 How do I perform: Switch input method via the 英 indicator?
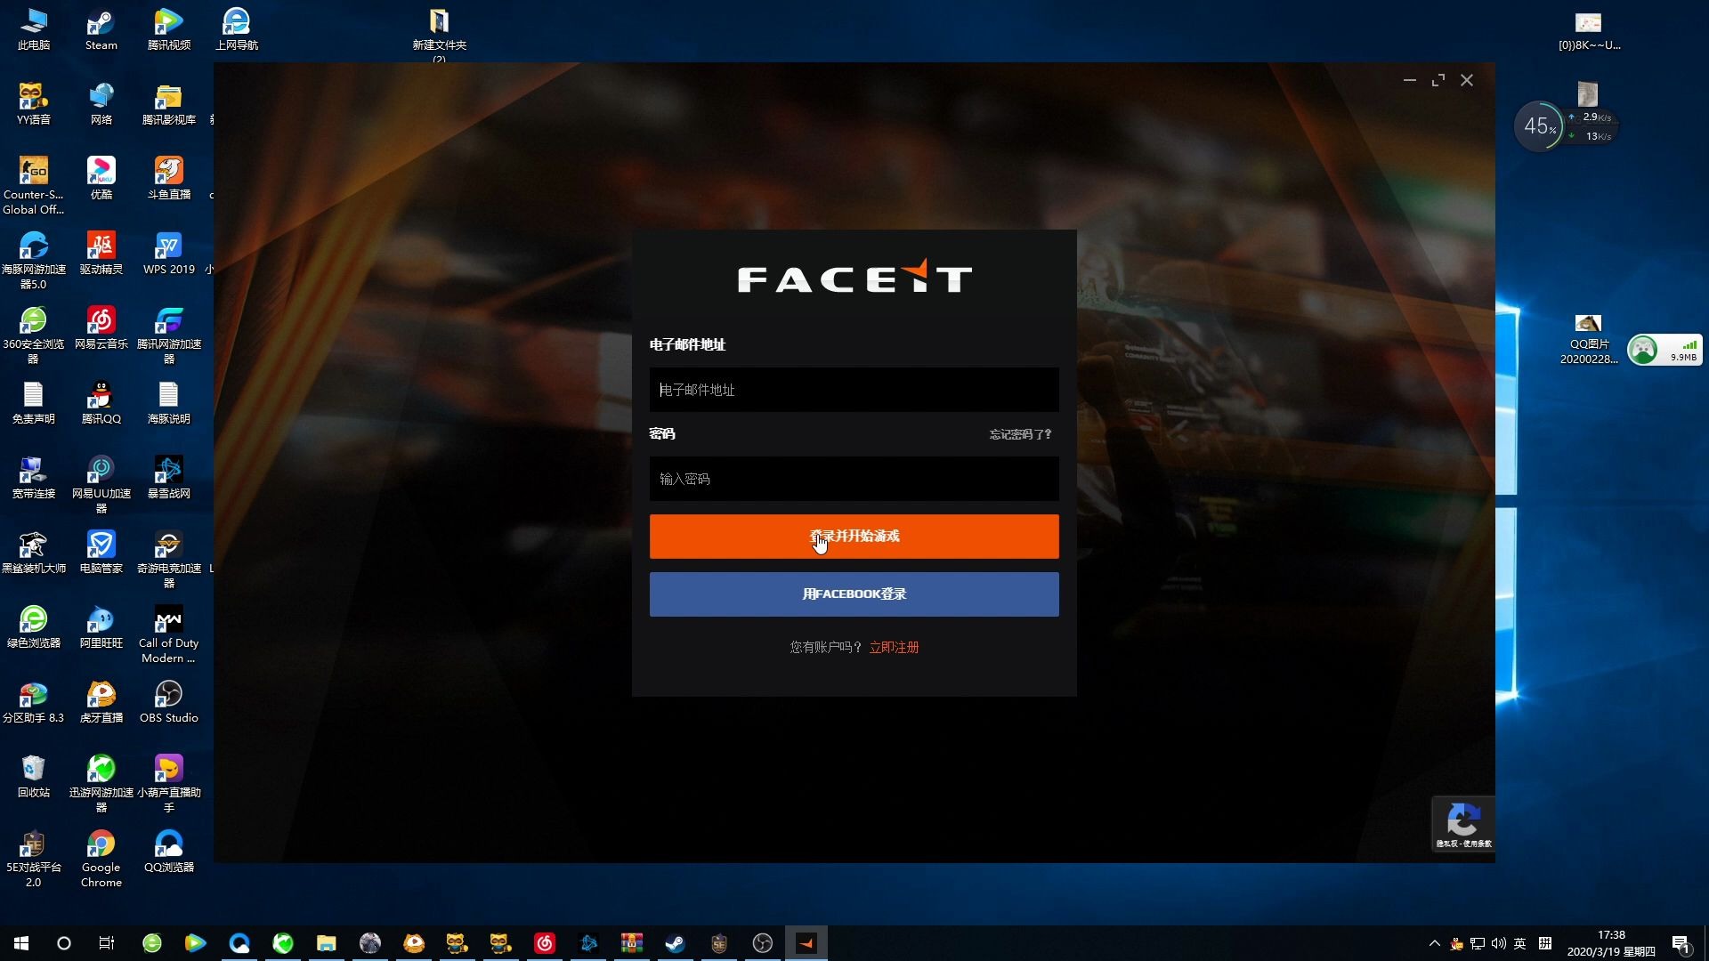click(1520, 942)
